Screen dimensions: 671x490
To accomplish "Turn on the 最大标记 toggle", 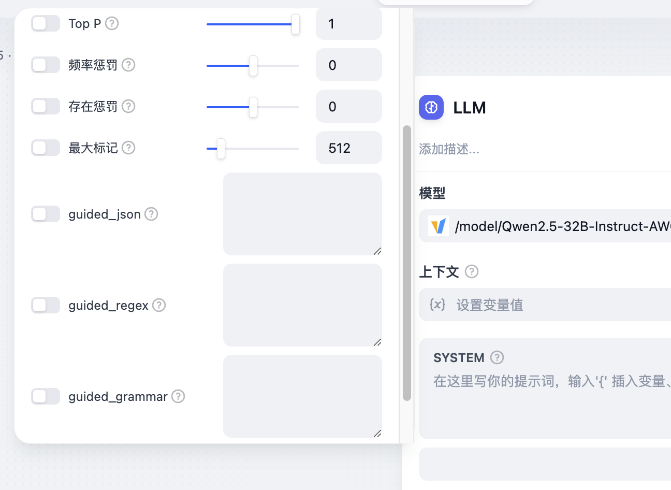I will coord(46,148).
